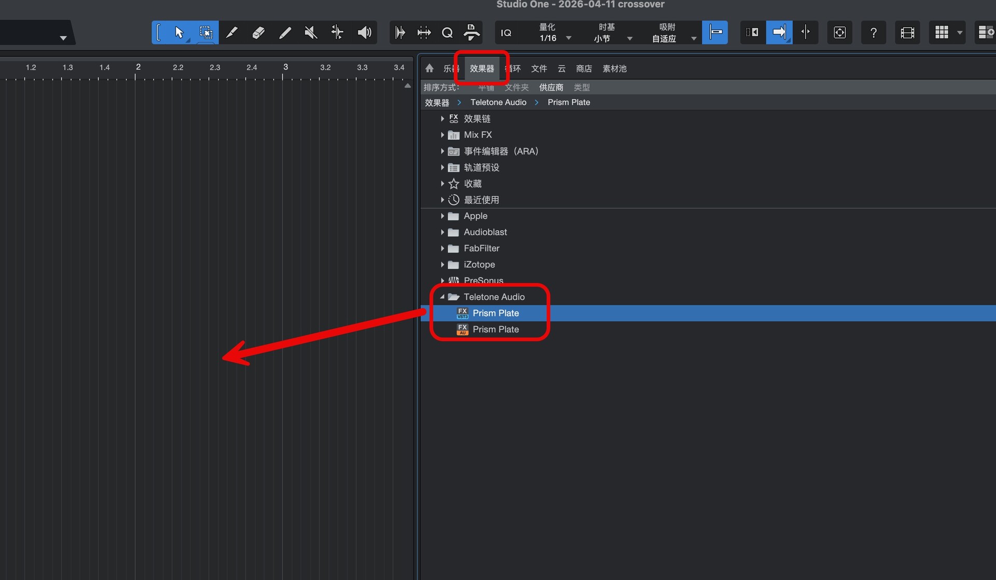Click Teletone Audio in the breadcrumb
Screen dimensions: 996x580
pos(498,102)
